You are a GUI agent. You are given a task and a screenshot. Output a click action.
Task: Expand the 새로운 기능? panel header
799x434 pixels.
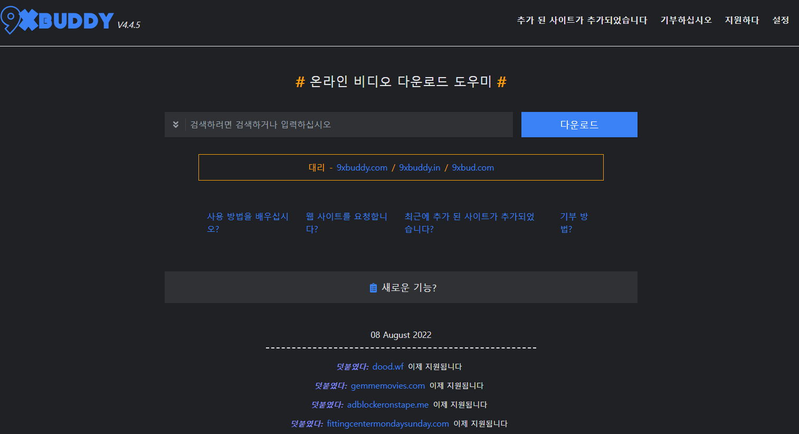click(401, 287)
